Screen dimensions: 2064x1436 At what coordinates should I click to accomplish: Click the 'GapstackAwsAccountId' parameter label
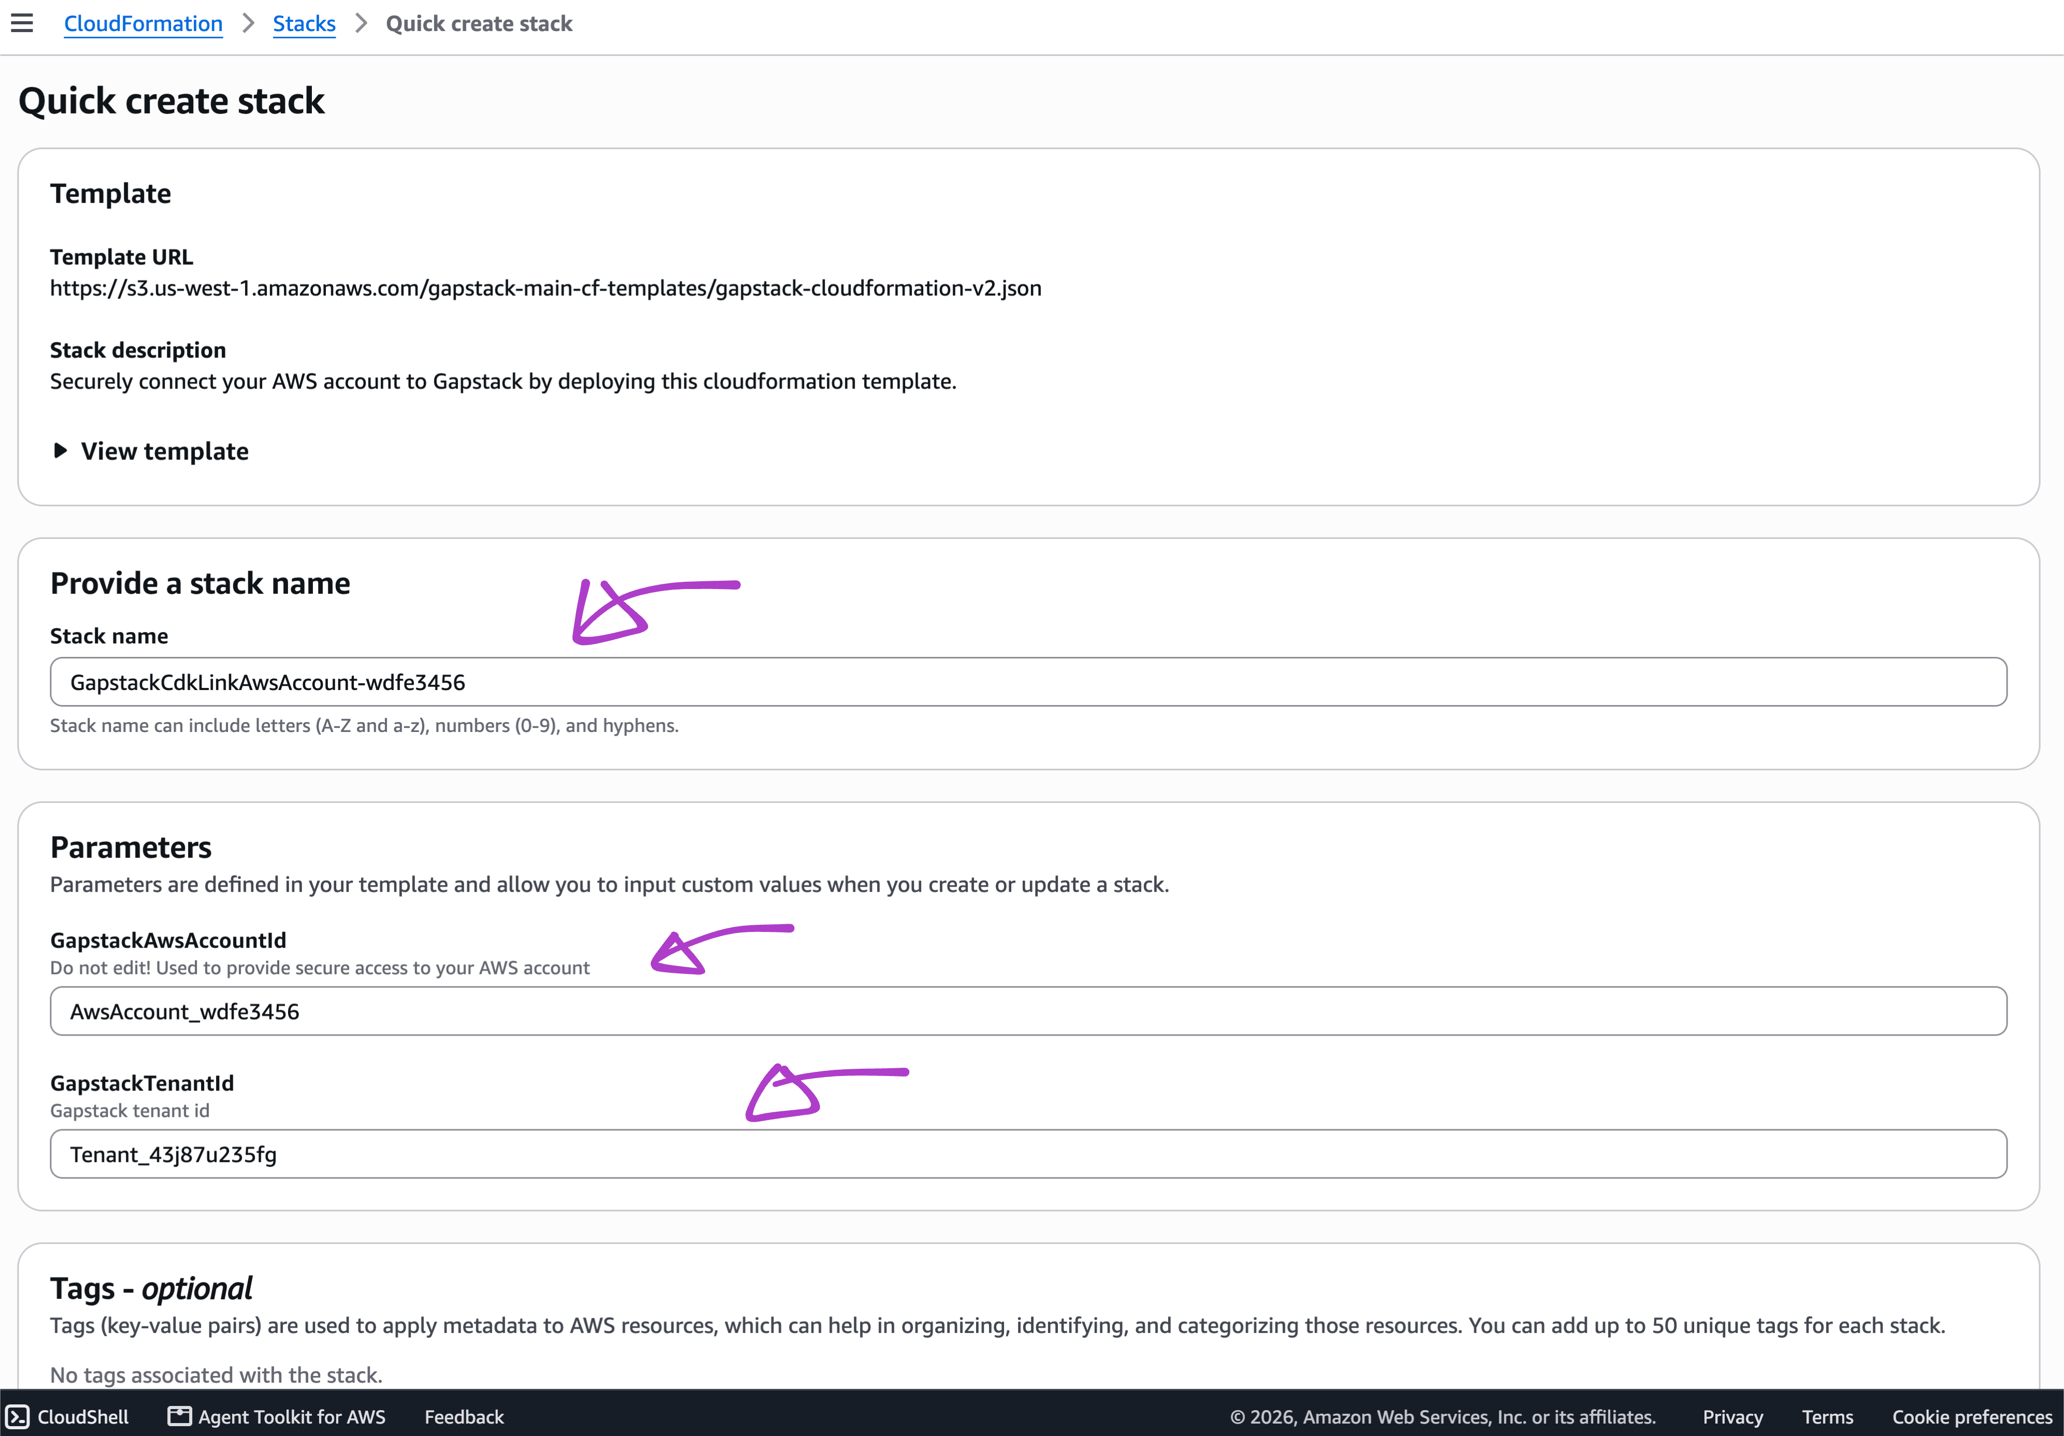coord(168,940)
